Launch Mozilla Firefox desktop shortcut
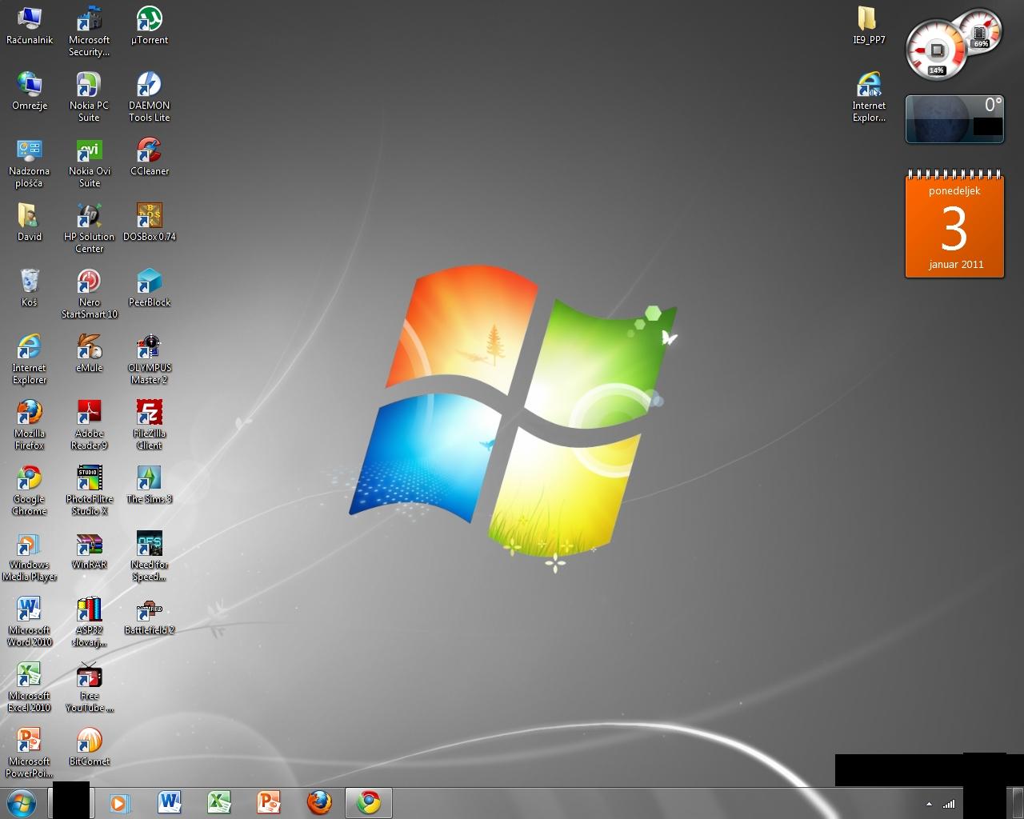The width and height of the screenshot is (1024, 819). pos(30,425)
